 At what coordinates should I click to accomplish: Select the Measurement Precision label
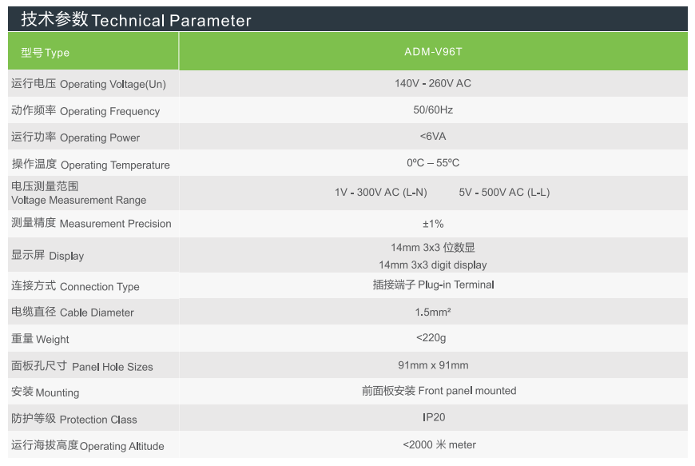point(91,224)
